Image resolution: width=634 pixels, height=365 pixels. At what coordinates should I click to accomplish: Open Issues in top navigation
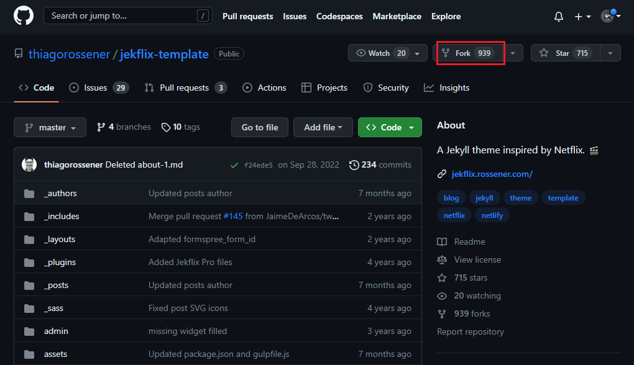coord(295,17)
